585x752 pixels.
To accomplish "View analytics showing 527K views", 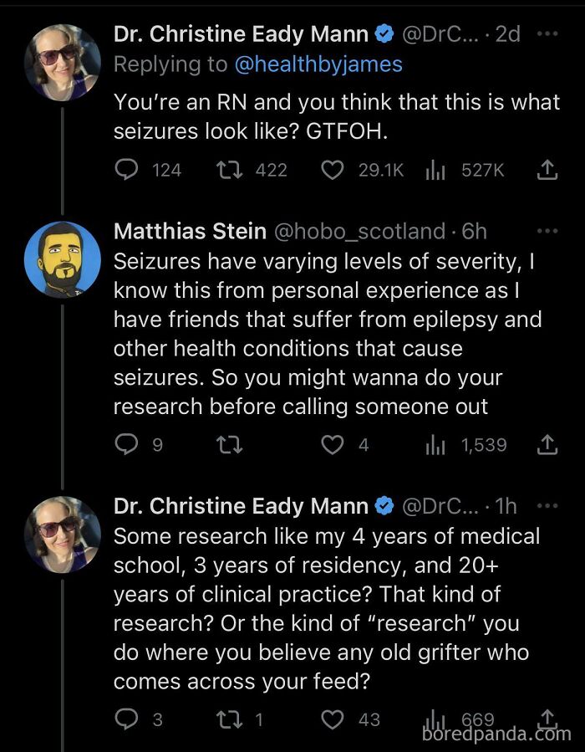I will click(436, 170).
